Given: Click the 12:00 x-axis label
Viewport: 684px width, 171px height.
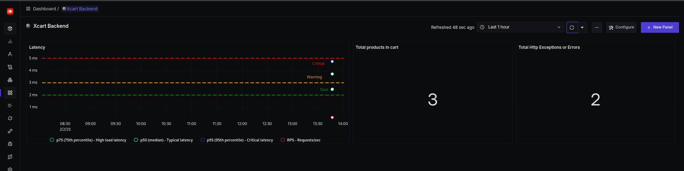Looking at the screenshot, I should tap(242, 124).
